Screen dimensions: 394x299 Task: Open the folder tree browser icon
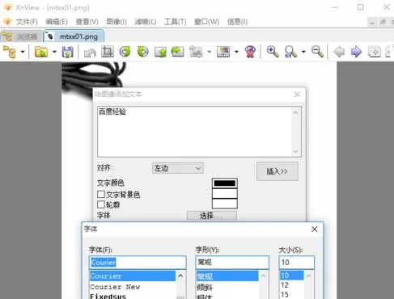[x=10, y=52]
